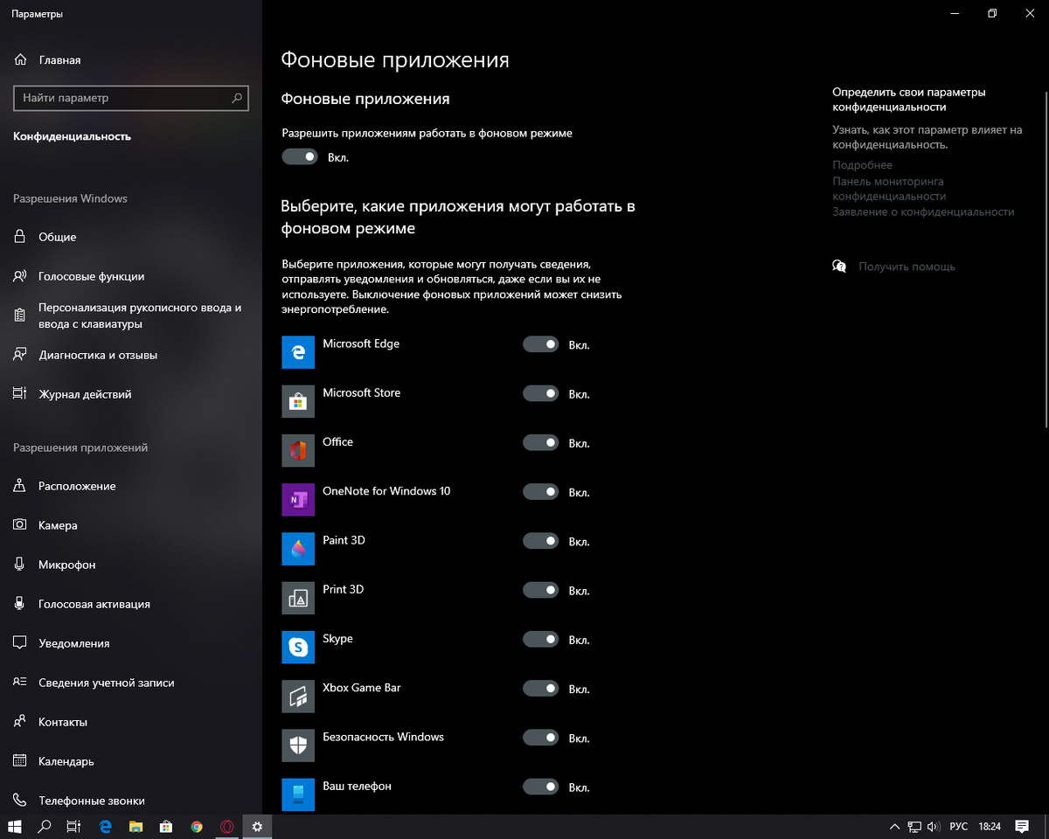The image size is (1049, 839).
Task: Disable Skype background toggle
Action: (540, 639)
